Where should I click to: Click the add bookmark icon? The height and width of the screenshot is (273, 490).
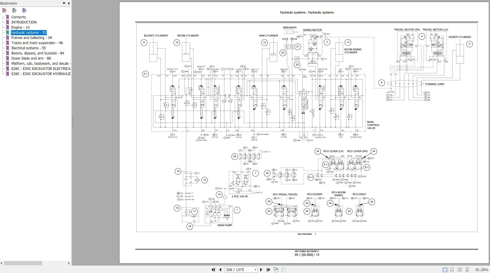tap(14, 11)
